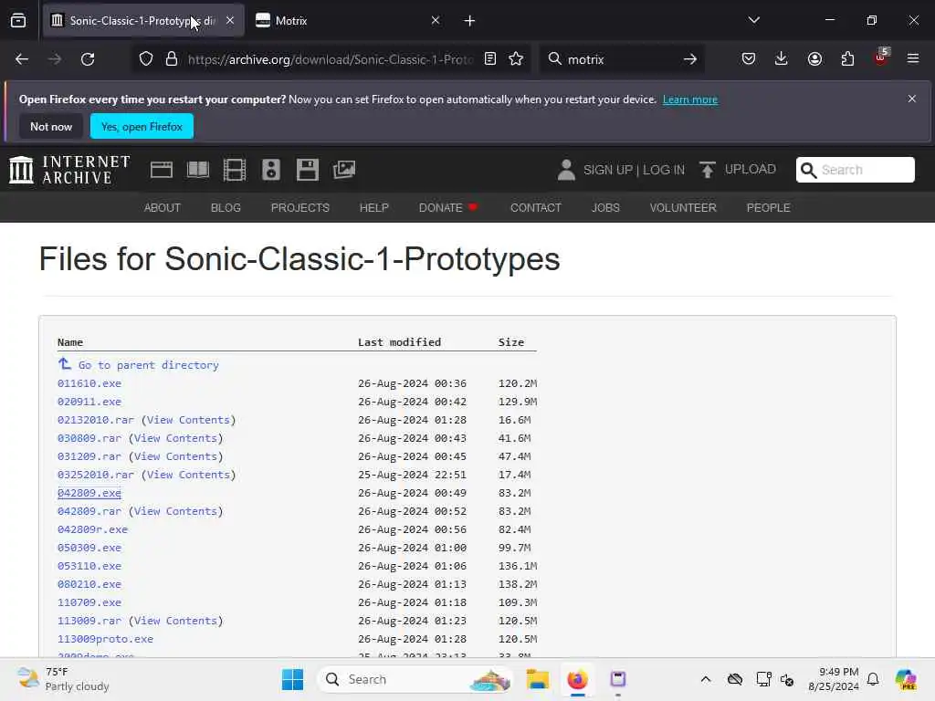This screenshot has height=701, width=935.
Task: Click the LOG IN link
Action: (664, 170)
